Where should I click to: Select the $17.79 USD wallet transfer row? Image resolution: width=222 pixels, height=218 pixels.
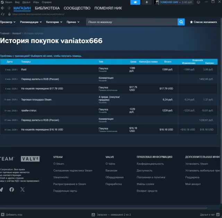[109, 89]
